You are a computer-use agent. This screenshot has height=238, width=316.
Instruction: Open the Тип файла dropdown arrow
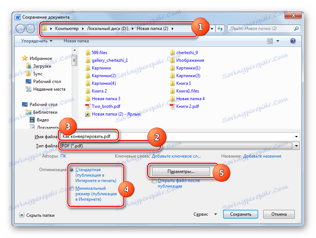pos(297,146)
